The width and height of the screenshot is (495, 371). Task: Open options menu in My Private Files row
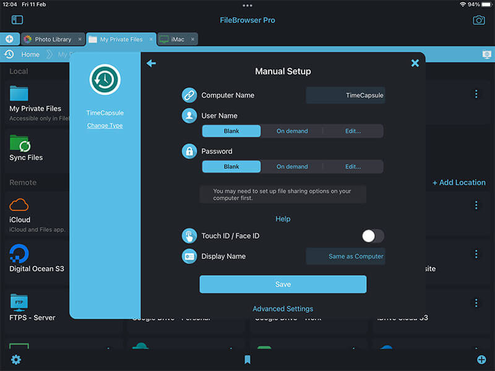[476, 94]
